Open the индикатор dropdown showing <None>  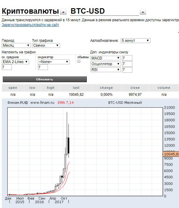54,62
